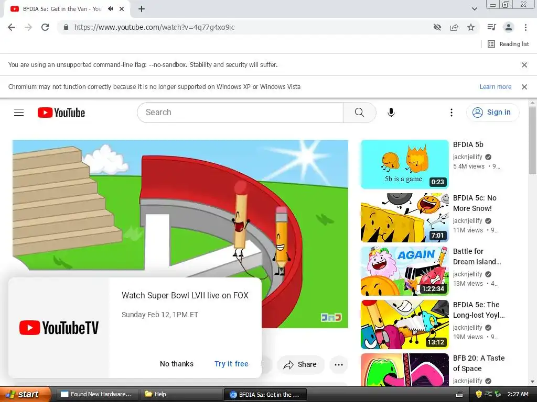Open the tab search dropdown arrow

(x=474, y=9)
